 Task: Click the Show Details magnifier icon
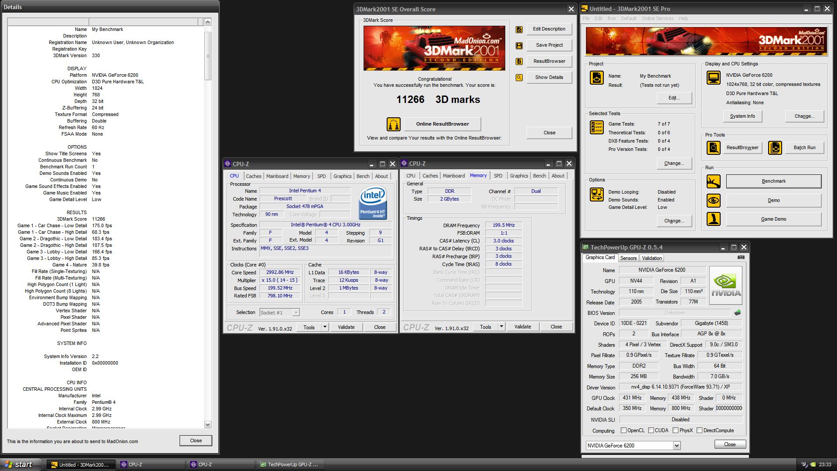pyautogui.click(x=519, y=78)
